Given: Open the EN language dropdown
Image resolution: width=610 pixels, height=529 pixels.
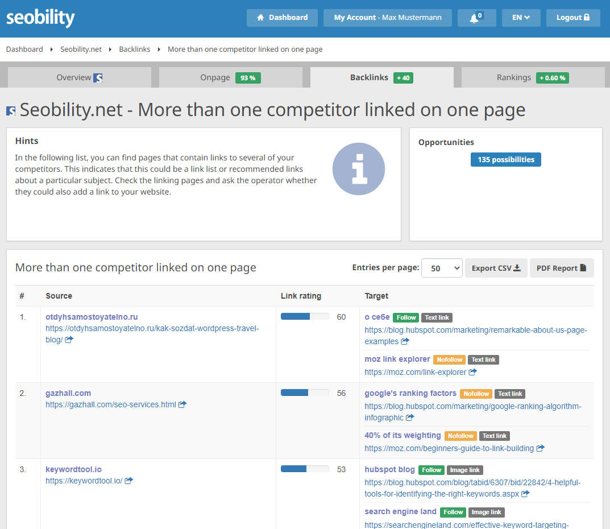Looking at the screenshot, I should coord(521,18).
